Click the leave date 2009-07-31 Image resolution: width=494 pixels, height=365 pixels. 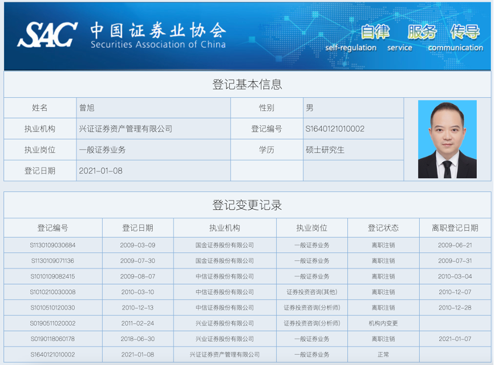pyautogui.click(x=455, y=261)
